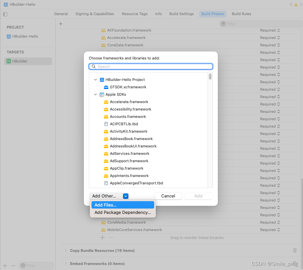Open Required status popup for Accelerate.framework row
This screenshot has height=270, width=303.
click(270, 38)
